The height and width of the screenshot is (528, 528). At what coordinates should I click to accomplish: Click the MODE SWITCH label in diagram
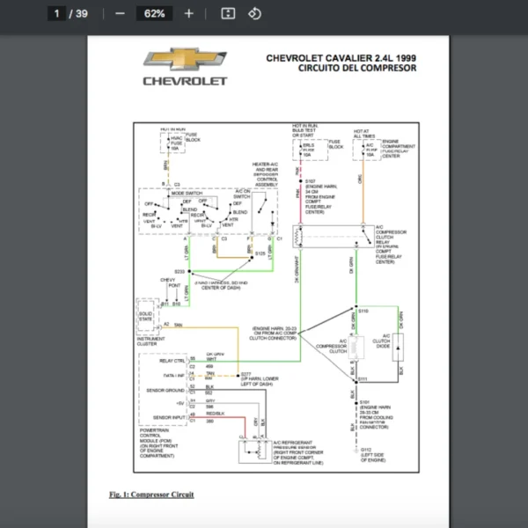pos(187,194)
